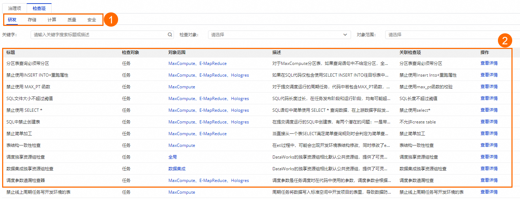Screen dimensions: 520x199
Task: View details for 表结构一致性检查 row
Action: [x=489, y=145]
